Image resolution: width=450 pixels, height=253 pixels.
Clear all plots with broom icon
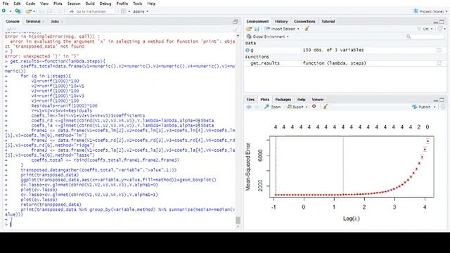click(x=325, y=107)
